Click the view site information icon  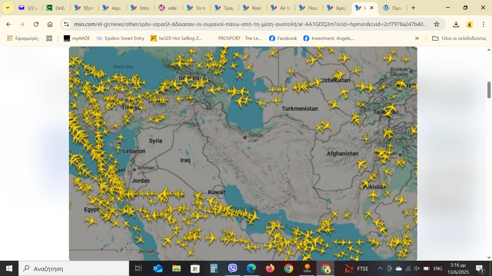point(66,24)
